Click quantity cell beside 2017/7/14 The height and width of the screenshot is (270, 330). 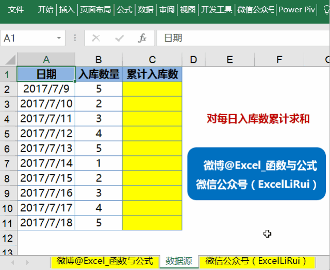tap(98, 164)
